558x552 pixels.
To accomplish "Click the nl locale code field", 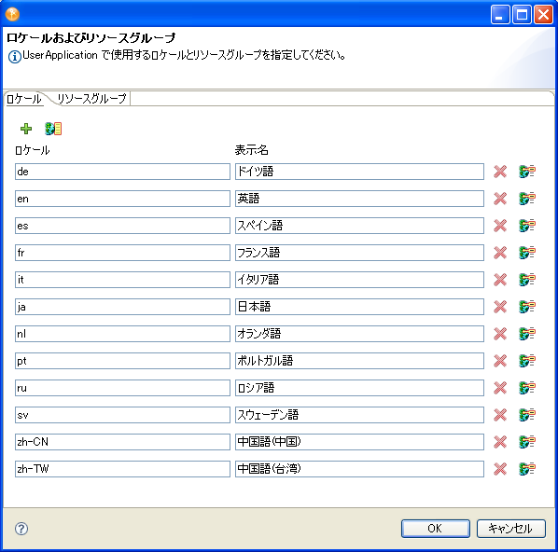I will (122, 334).
